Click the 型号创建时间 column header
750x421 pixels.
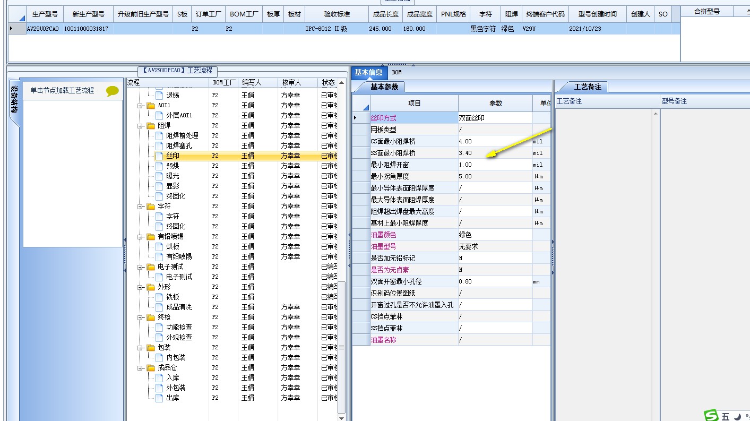point(598,14)
